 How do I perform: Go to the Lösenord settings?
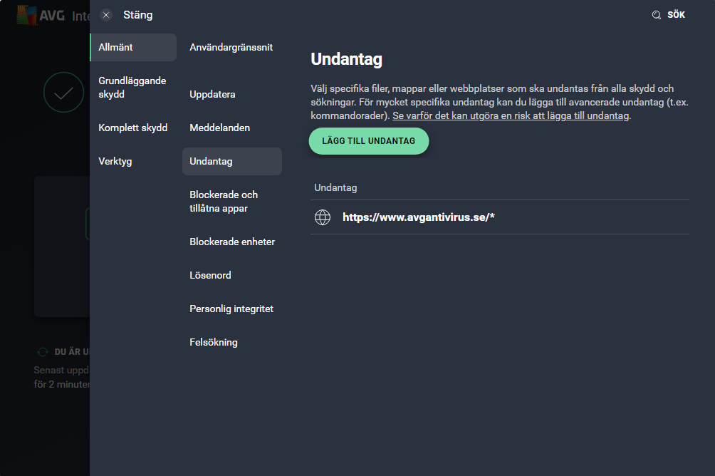tap(210, 275)
